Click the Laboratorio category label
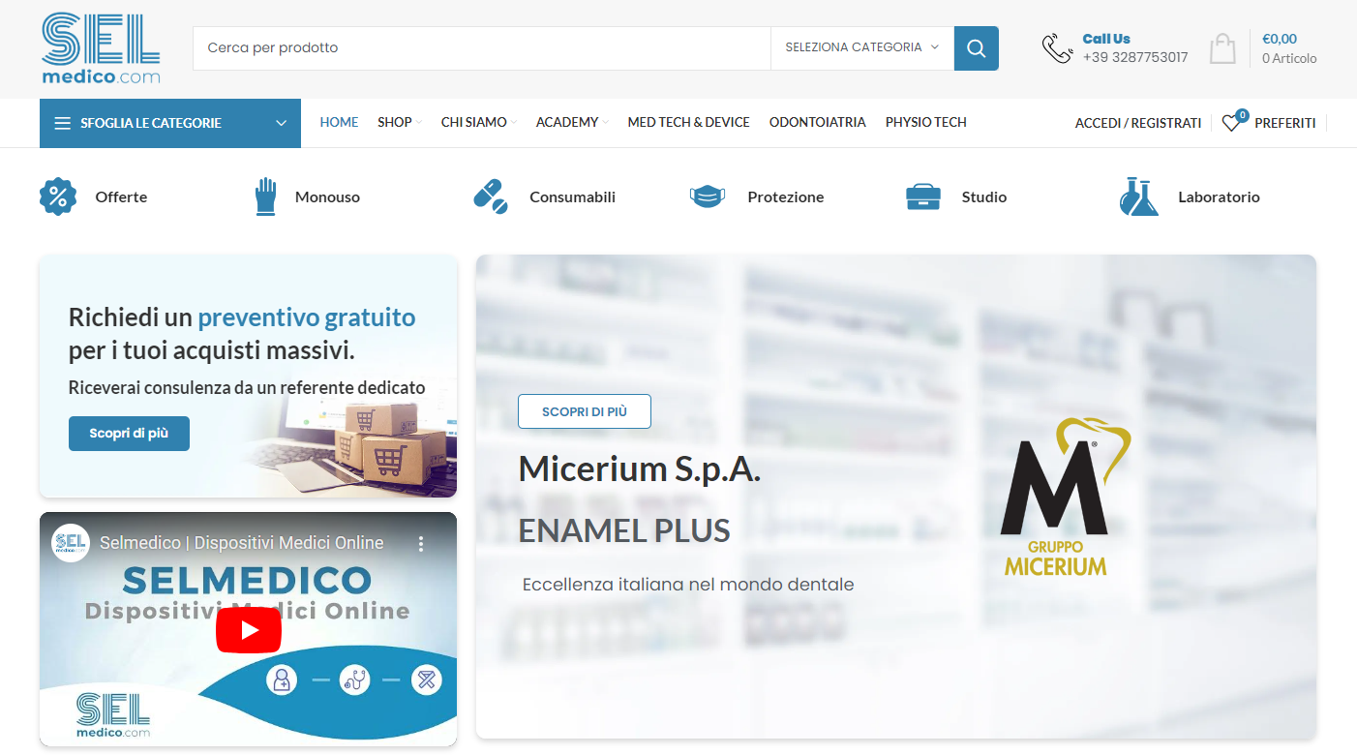The width and height of the screenshot is (1357, 755). [x=1219, y=197]
